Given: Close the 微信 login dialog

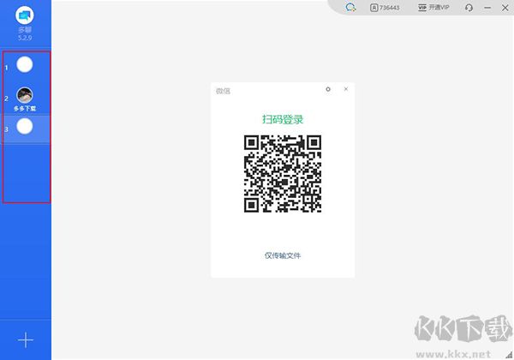Looking at the screenshot, I should click(x=346, y=89).
